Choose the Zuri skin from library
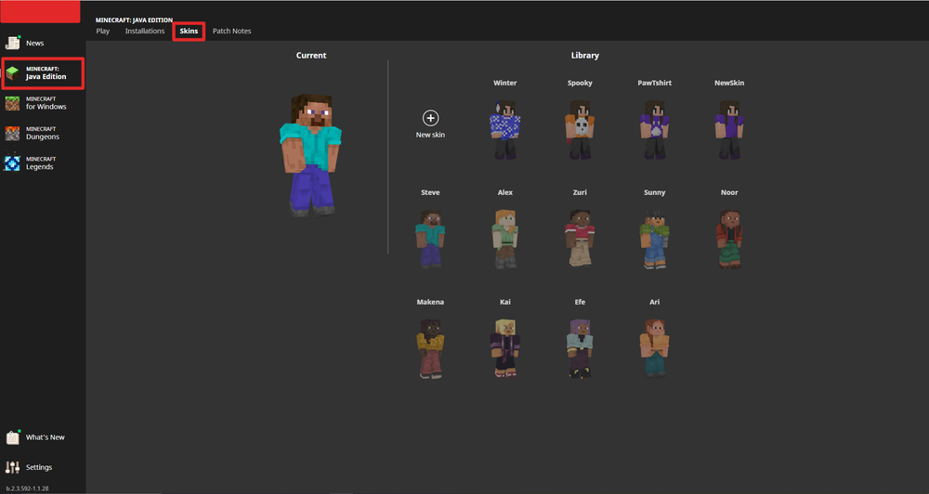 [x=580, y=238]
